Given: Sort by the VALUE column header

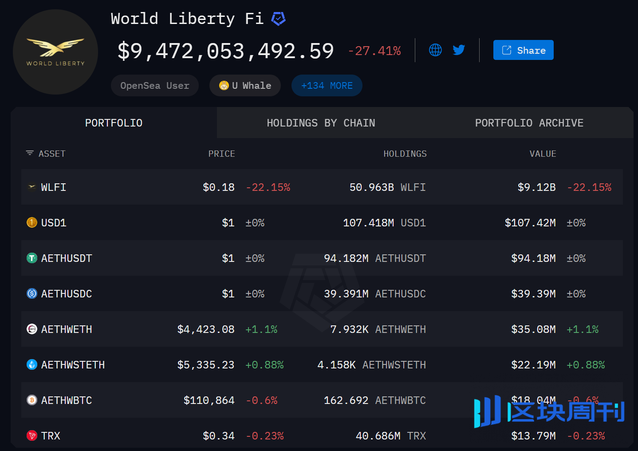Looking at the screenshot, I should (543, 154).
